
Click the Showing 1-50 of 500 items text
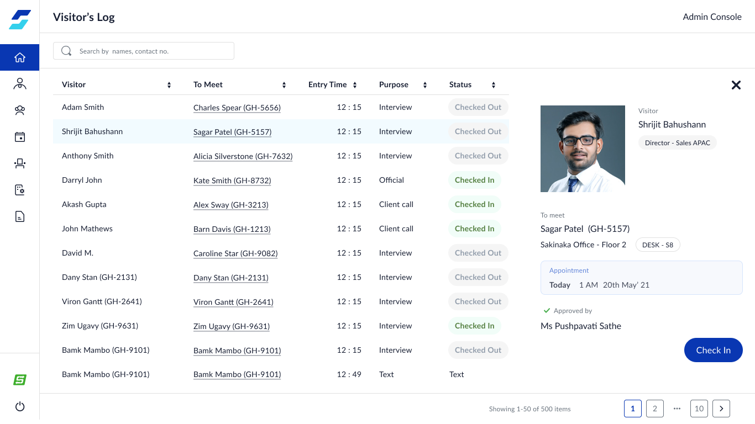pyautogui.click(x=530, y=409)
